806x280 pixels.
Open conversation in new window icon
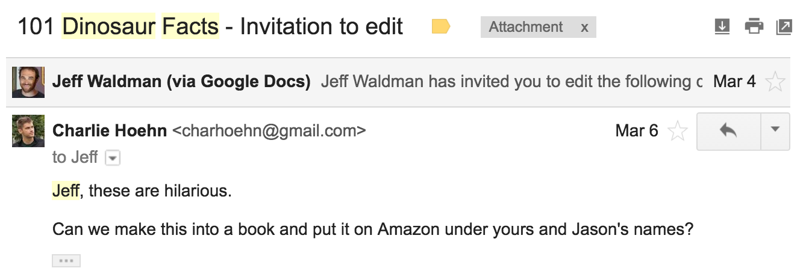[784, 27]
